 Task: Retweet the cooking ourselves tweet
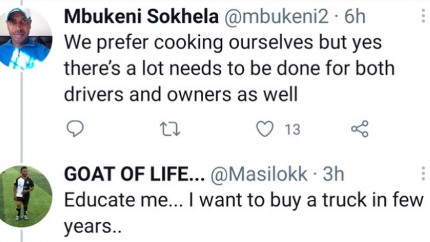click(170, 130)
